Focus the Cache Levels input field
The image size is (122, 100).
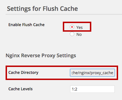pos(92,89)
